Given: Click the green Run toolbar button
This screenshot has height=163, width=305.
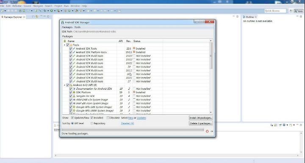Looking at the screenshot, I should point(52,11).
